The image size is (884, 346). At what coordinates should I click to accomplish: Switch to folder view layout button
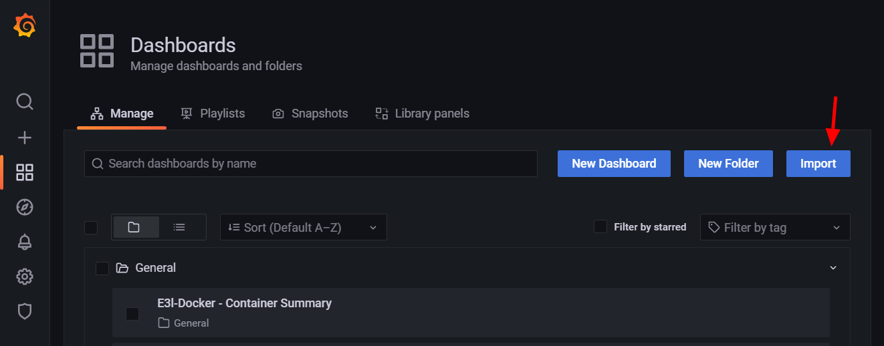134,227
